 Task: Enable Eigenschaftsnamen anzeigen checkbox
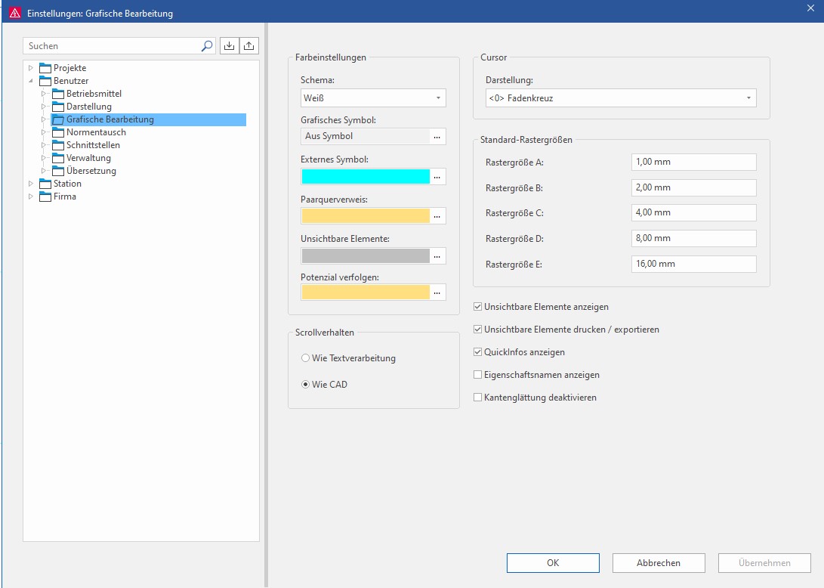tap(477, 374)
